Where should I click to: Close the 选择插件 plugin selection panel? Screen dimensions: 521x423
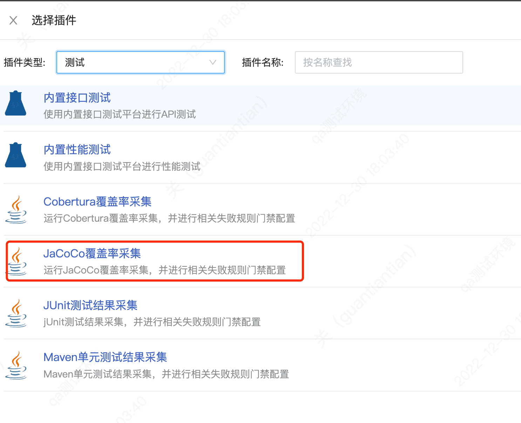pos(13,21)
